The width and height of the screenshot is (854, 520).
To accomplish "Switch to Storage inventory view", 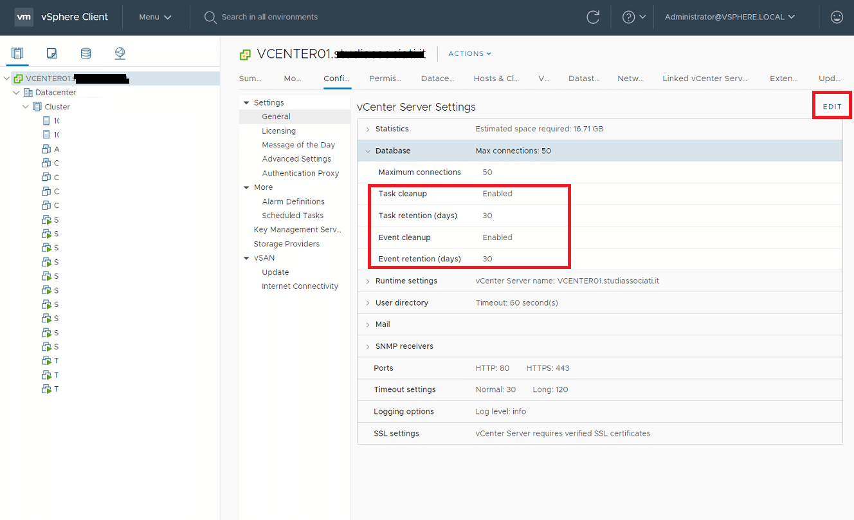I will point(86,53).
